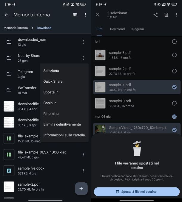Open options for downloaded_rom folder
This screenshot has height=202, width=182.
click(83, 42)
